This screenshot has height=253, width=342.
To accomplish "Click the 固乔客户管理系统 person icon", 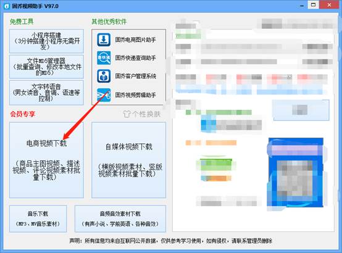I will 104,76.
